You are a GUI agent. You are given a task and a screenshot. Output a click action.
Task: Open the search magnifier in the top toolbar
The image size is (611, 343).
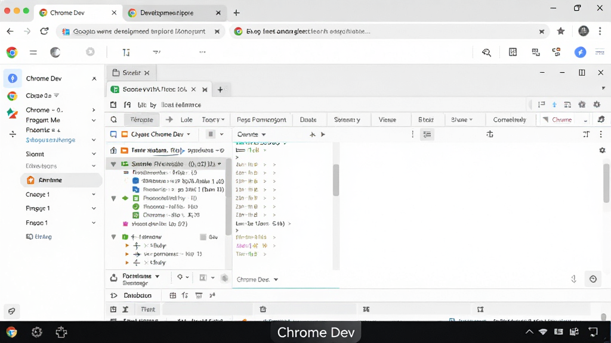click(486, 52)
